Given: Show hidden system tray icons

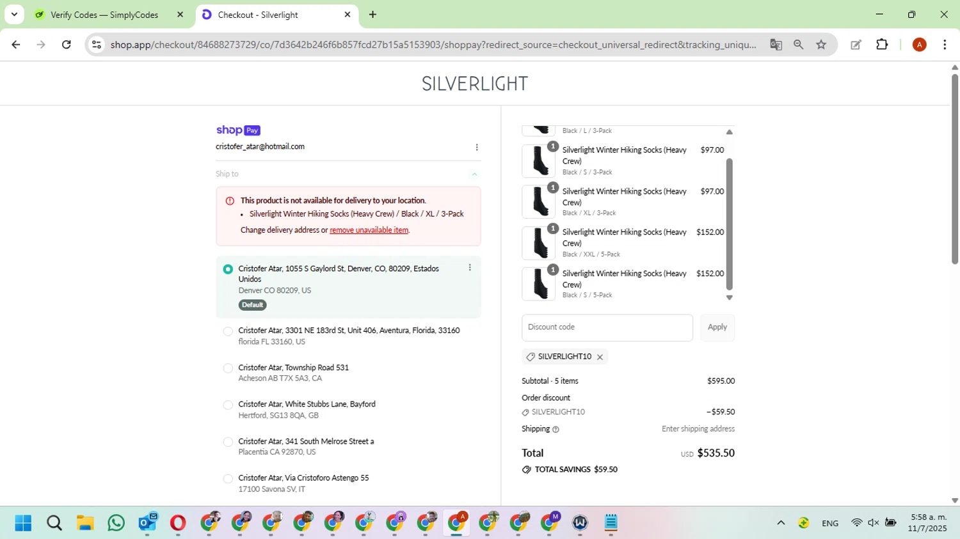Looking at the screenshot, I should click(x=781, y=523).
